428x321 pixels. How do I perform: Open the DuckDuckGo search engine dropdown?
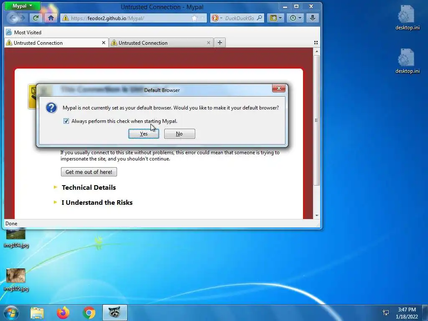[x=217, y=18]
